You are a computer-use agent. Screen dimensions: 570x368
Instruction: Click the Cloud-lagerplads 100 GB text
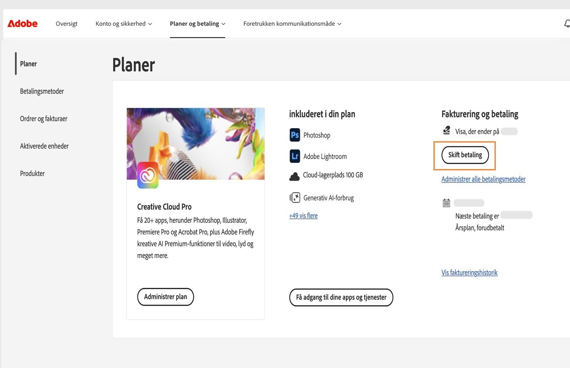click(333, 175)
